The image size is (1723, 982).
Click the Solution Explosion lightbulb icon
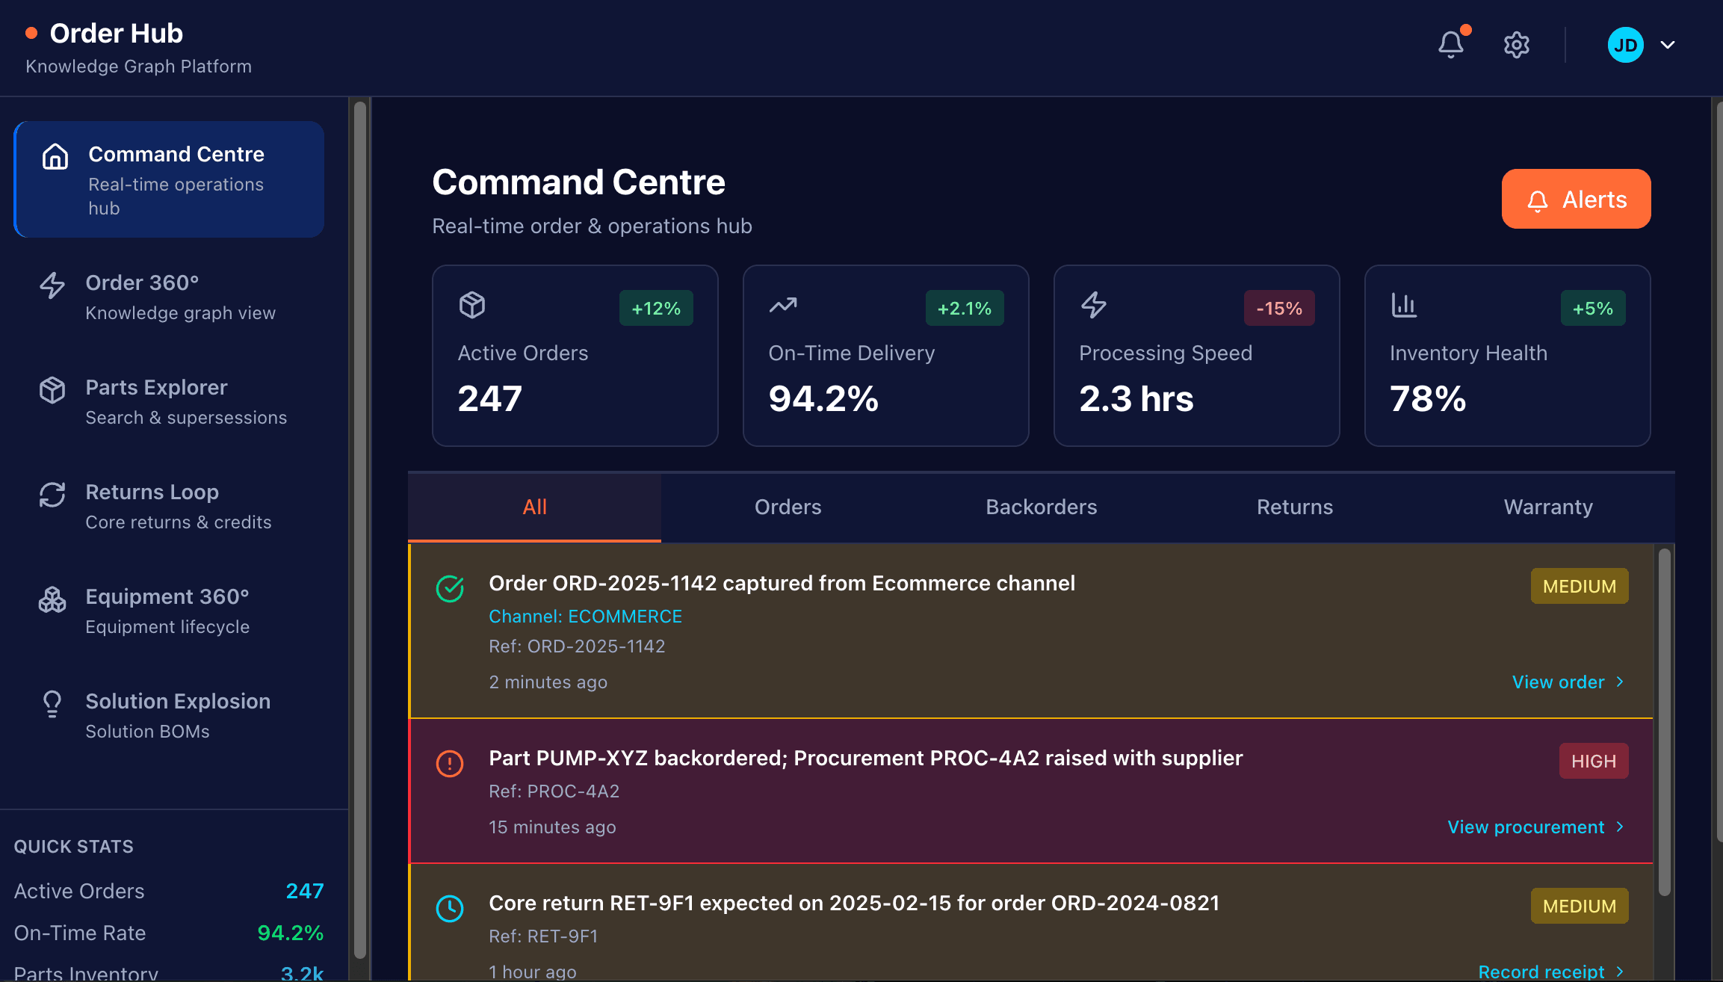coord(52,703)
